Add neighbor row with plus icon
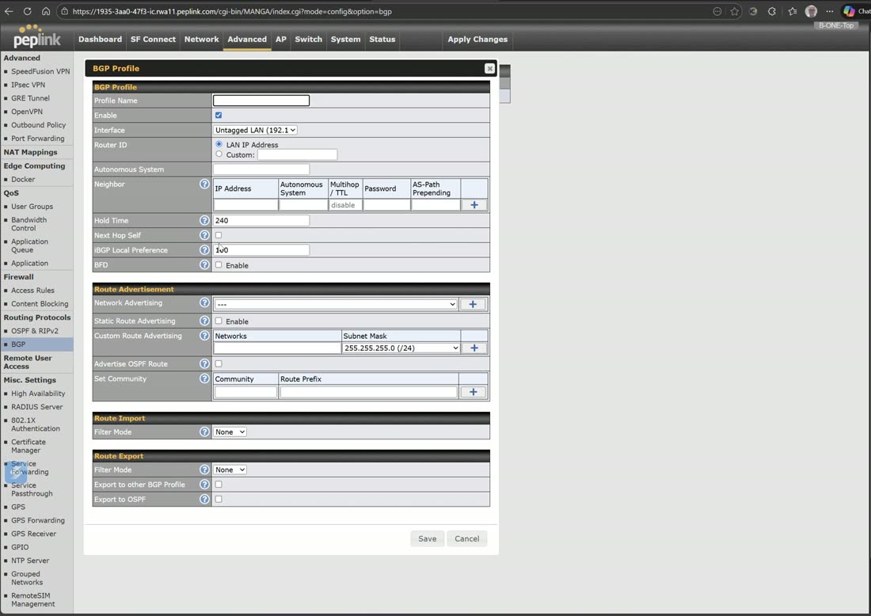 [474, 205]
